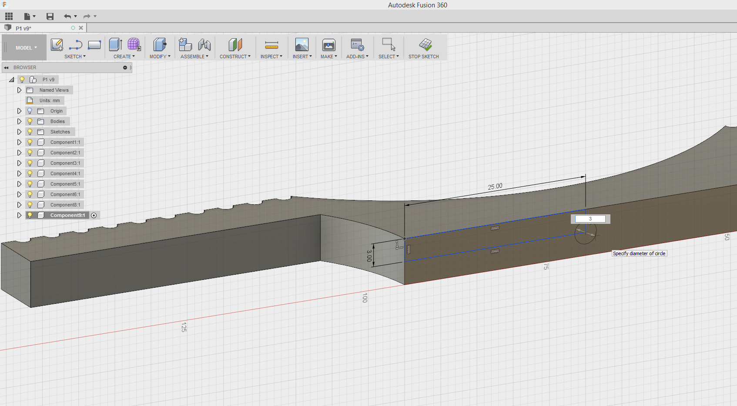Open the data panel grid icon
The width and height of the screenshot is (737, 406).
point(9,17)
